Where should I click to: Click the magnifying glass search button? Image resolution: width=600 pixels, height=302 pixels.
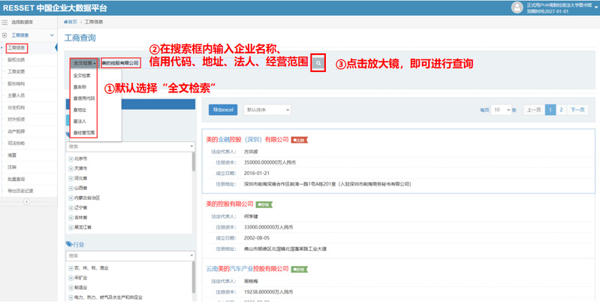(318, 63)
